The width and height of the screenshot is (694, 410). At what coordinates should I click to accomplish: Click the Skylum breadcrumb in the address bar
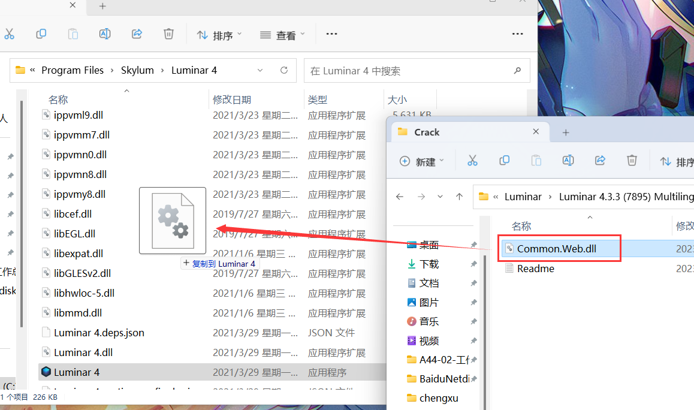tap(137, 70)
